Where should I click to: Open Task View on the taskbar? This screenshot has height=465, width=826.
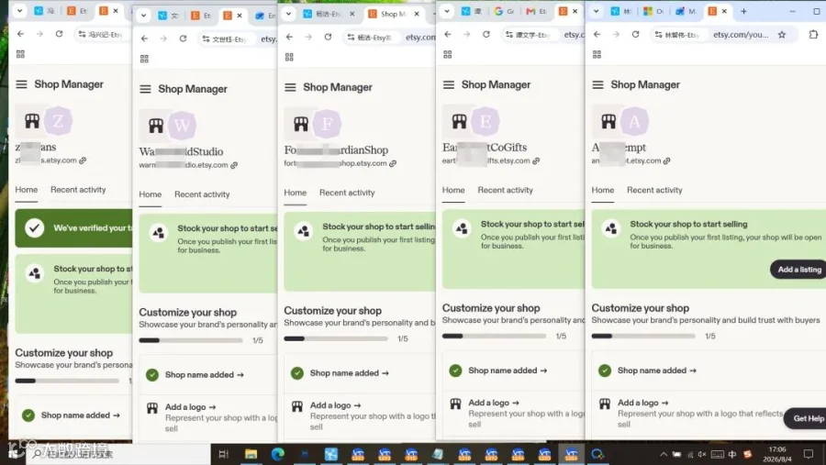223,454
